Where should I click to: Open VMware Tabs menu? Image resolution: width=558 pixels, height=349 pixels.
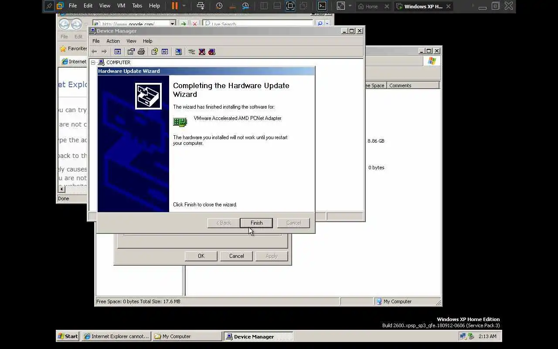pyautogui.click(x=137, y=6)
